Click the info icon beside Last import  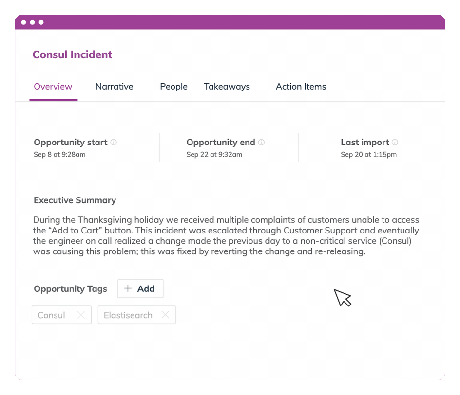(x=395, y=143)
